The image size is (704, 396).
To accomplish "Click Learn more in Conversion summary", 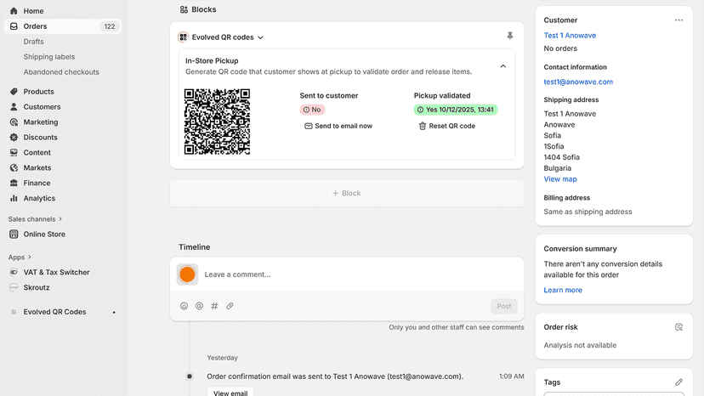I will pyautogui.click(x=563, y=290).
